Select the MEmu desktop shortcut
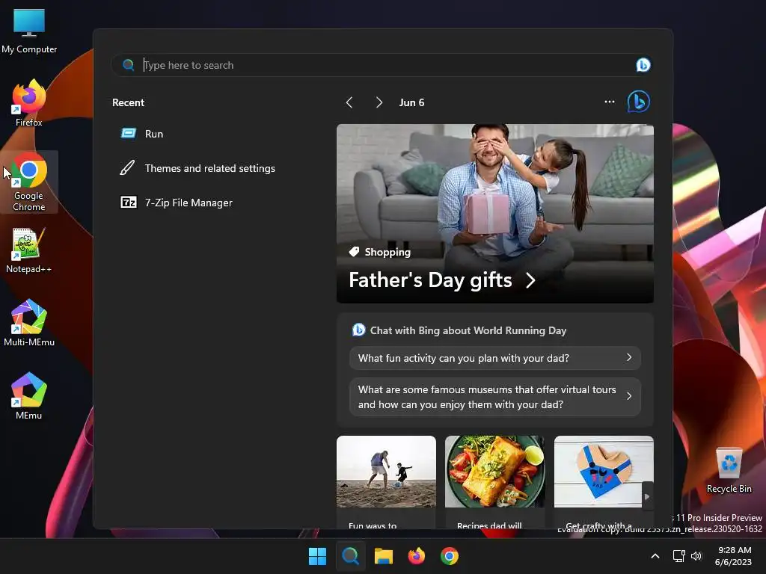This screenshot has width=766, height=574. point(29,396)
